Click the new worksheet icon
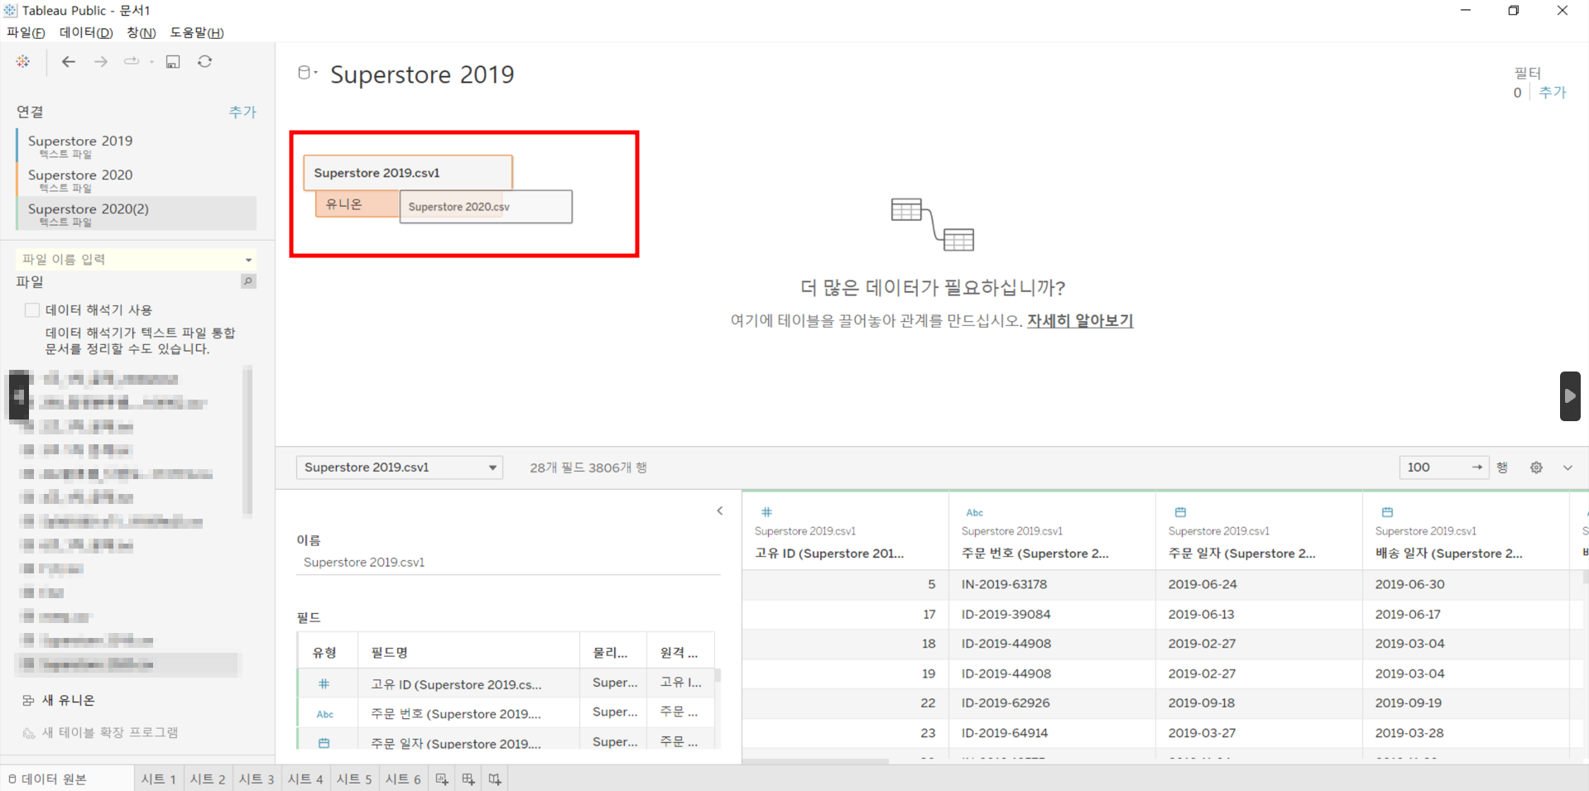Screen dimensions: 1589x791 [x=442, y=779]
